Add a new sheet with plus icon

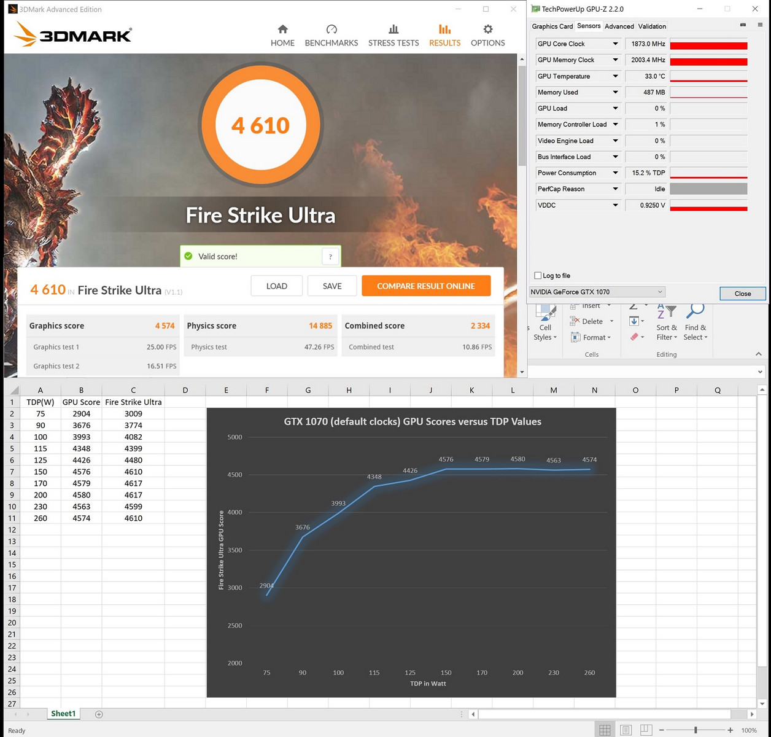99,714
